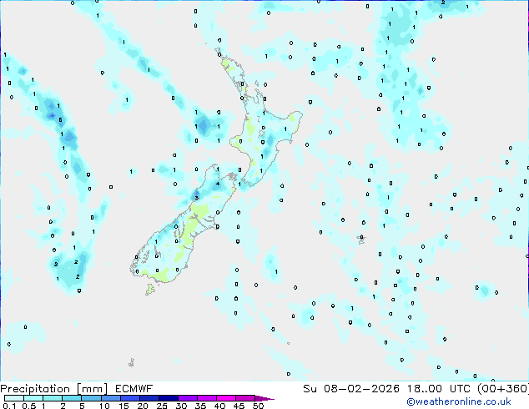The image size is (529, 409).
Task: Click the 2–5 mm legend color segment
Action: click(x=72, y=398)
